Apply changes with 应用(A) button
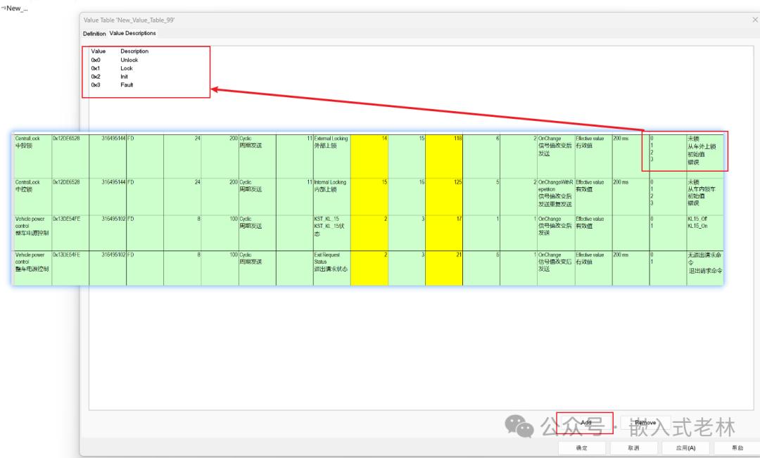This screenshot has height=458, width=760. coord(685,448)
